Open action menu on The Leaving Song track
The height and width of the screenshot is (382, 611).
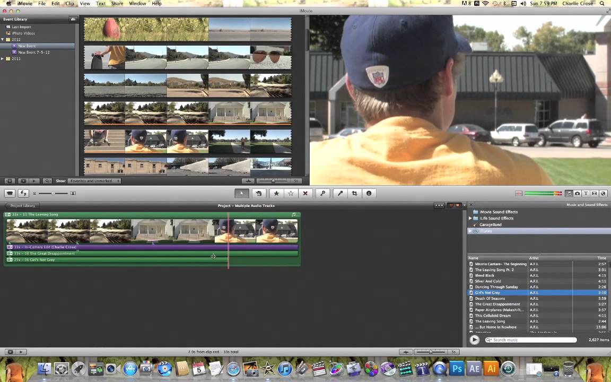point(8,214)
